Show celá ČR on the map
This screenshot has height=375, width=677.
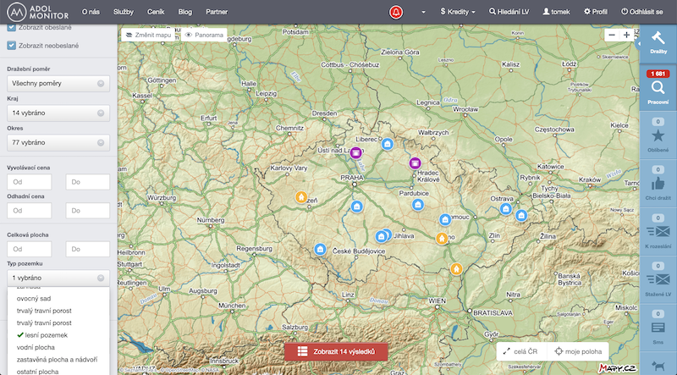[x=521, y=351]
